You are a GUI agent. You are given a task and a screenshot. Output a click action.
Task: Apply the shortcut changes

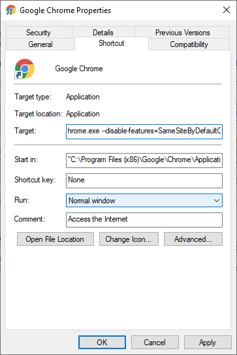(208, 343)
